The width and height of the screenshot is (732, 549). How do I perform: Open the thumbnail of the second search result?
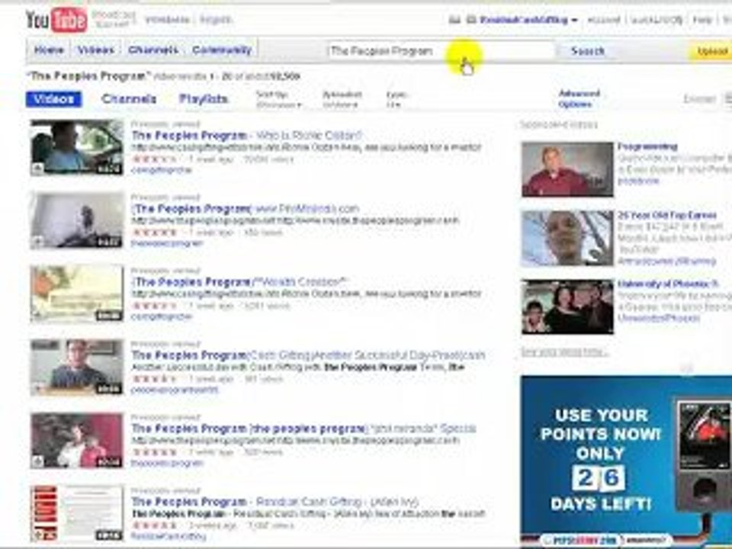point(77,221)
